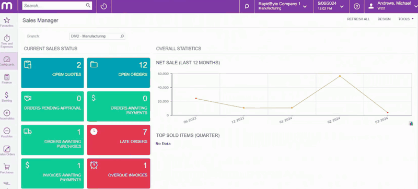Open Banking workspace in sidebar

tap(7, 97)
